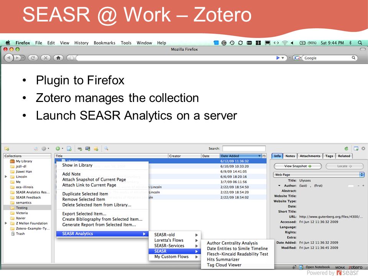Select Flesch-Kincaid Readability Test

tap(238, 254)
